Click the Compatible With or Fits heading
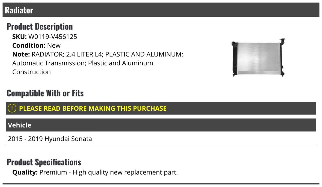322x187 pixels. [x=45, y=93]
